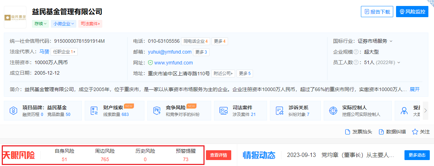
Task: Select 自身风险 tab showing 51
Action: pyautogui.click(x=64, y=155)
